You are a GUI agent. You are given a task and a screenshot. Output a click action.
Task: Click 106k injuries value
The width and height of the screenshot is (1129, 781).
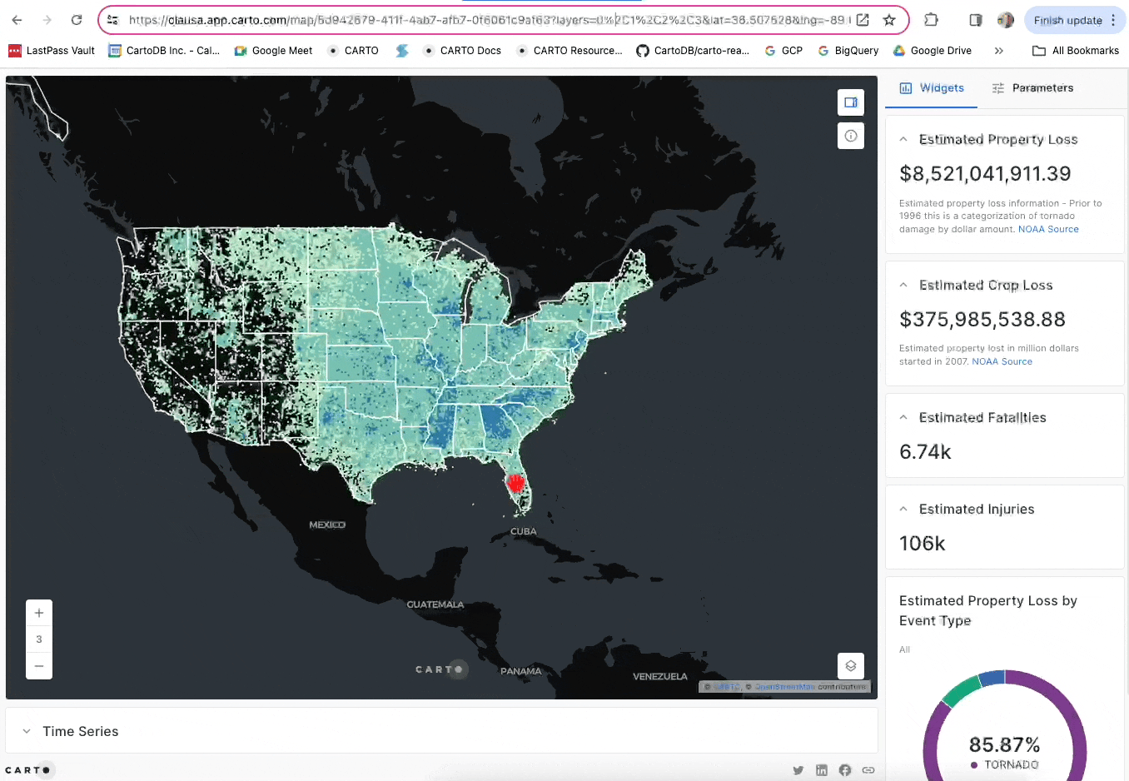click(923, 544)
